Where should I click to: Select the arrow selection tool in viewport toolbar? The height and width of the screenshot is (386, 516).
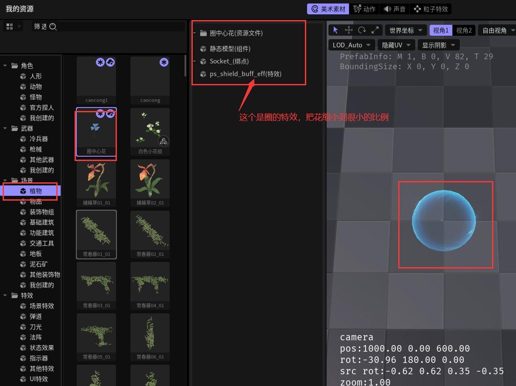[335, 30]
